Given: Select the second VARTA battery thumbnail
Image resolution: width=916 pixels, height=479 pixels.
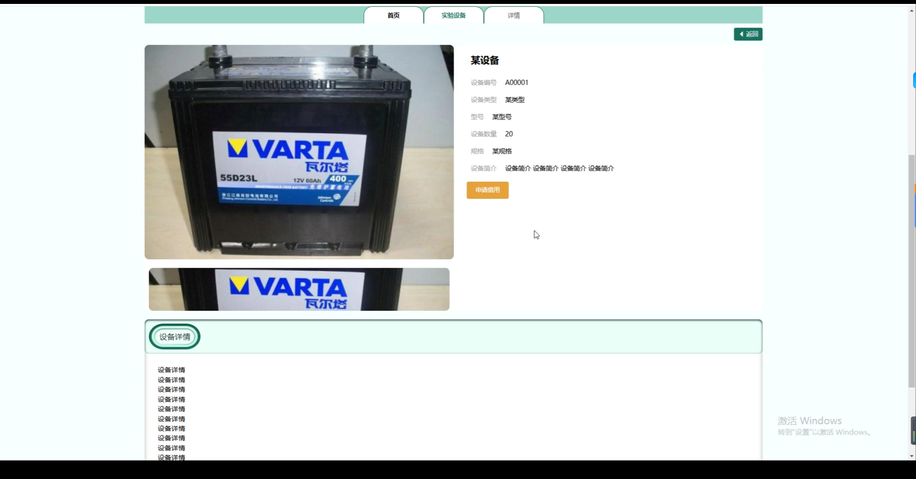Looking at the screenshot, I should pyautogui.click(x=299, y=289).
